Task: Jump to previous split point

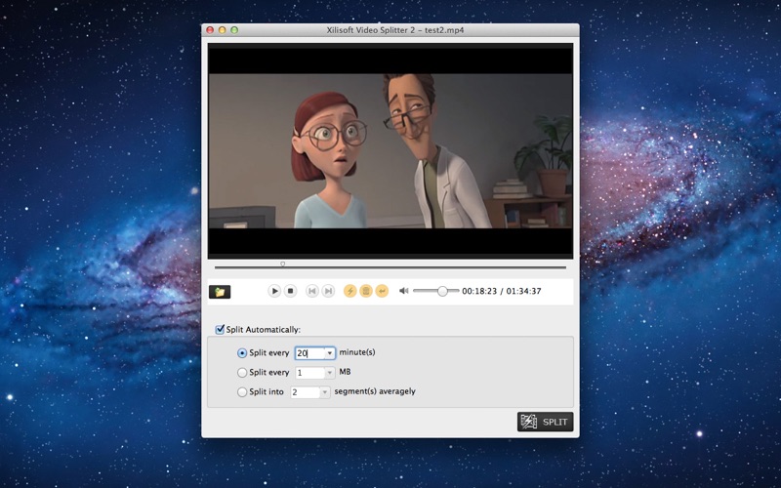Action: (x=311, y=291)
